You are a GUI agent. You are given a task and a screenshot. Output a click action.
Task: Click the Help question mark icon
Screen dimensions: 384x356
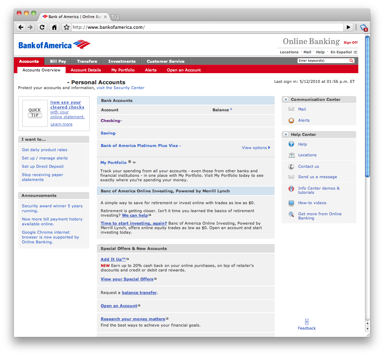pos(292,144)
